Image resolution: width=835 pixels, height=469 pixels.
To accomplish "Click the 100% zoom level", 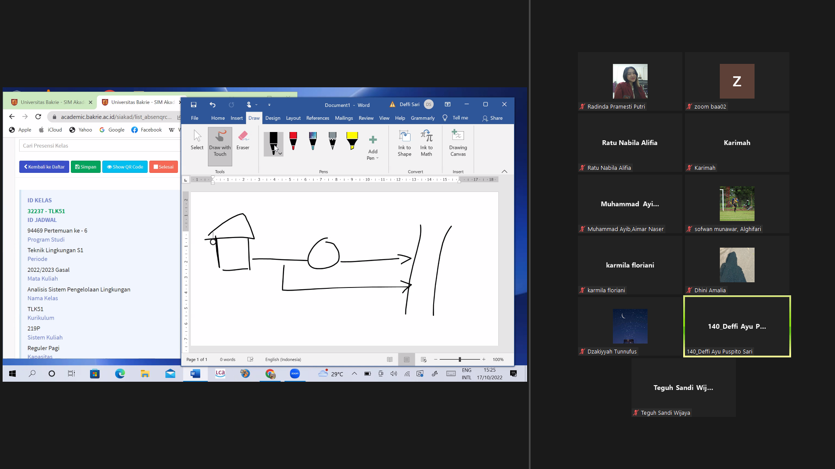I will point(498,360).
